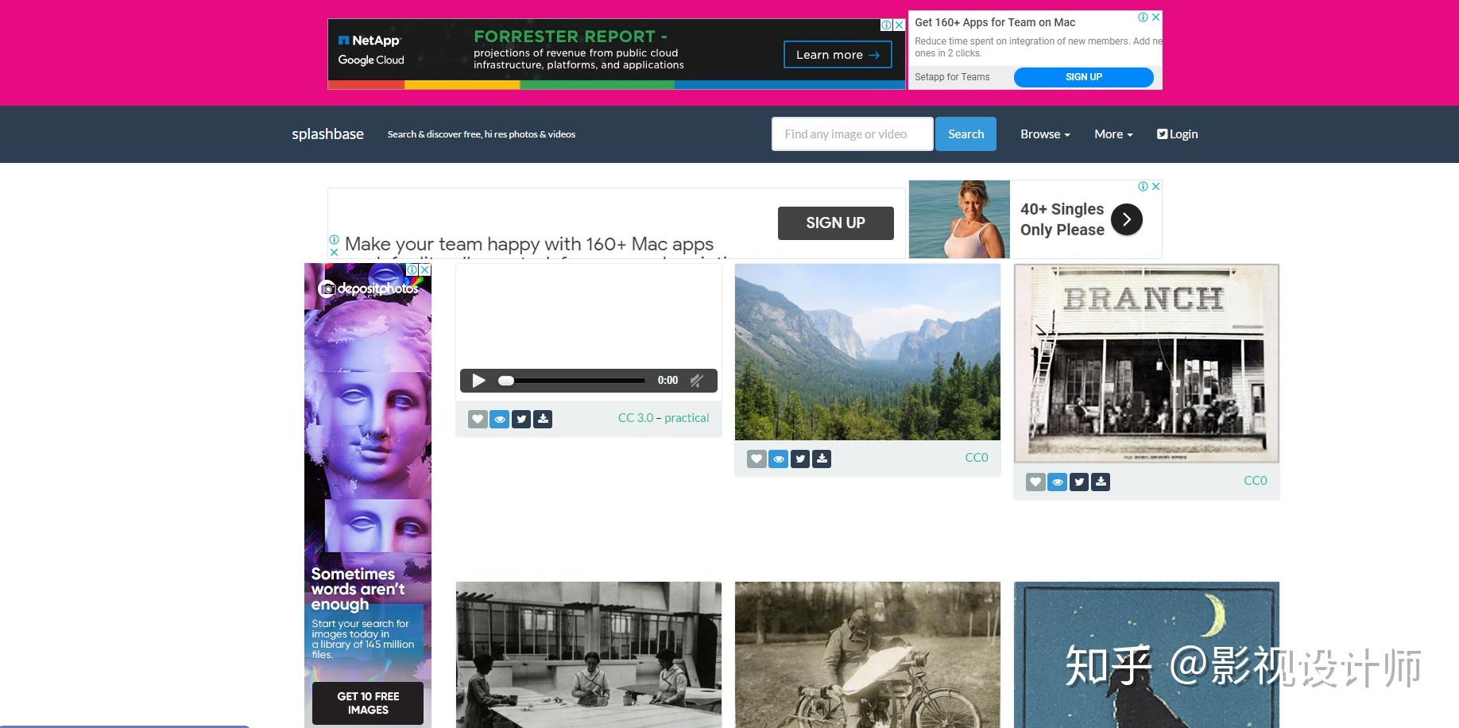1459x728 pixels.
Task: Close the depositphotos sidebar ad
Action: [x=425, y=270]
